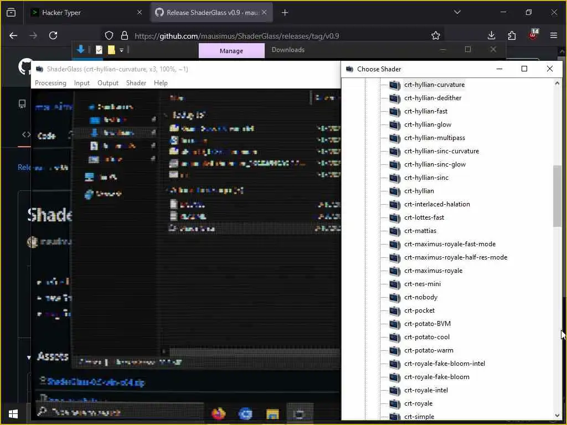Open File Explorer from the taskbar
The image size is (567, 425).
(272, 413)
